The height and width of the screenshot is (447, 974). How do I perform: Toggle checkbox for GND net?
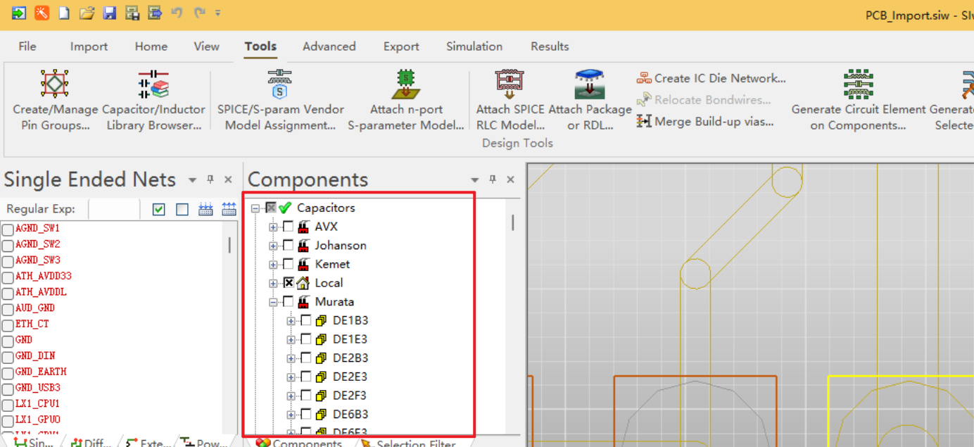8,340
